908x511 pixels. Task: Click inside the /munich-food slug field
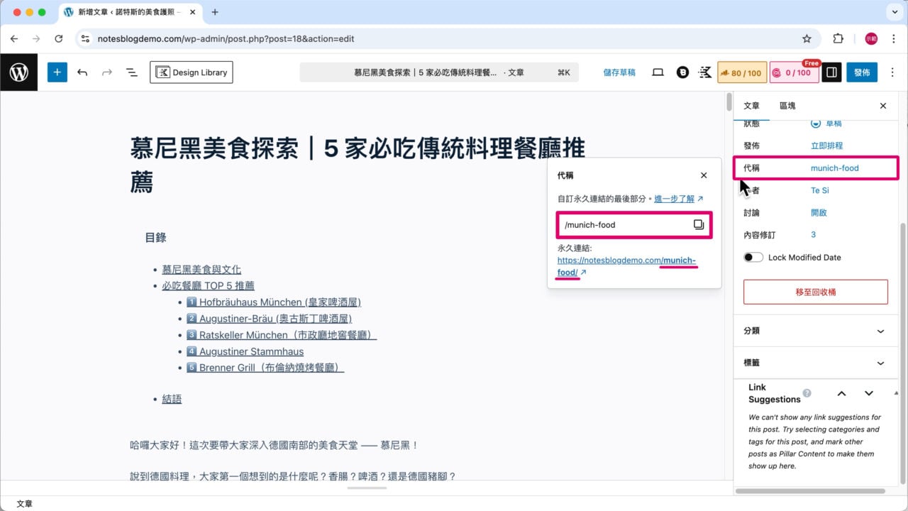coord(624,224)
